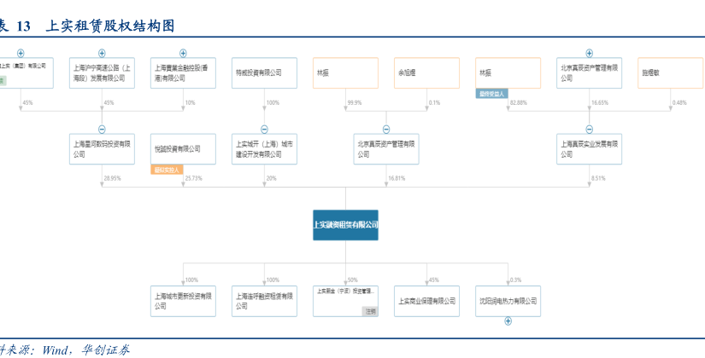
Task: Expand the plus below 沈阳润电热力有限公司
Action: [x=508, y=320]
